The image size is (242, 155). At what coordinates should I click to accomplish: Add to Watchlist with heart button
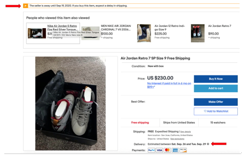pos(216,111)
